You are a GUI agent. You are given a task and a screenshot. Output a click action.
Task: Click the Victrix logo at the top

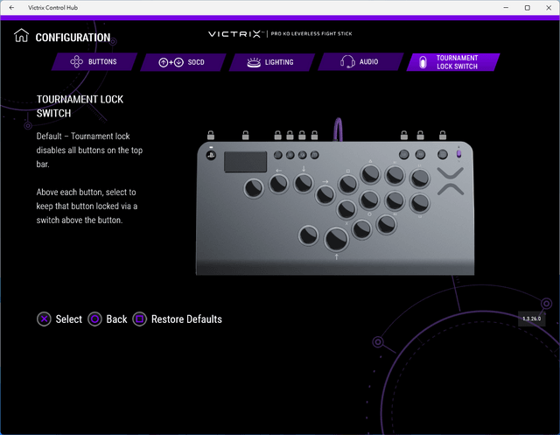point(235,34)
